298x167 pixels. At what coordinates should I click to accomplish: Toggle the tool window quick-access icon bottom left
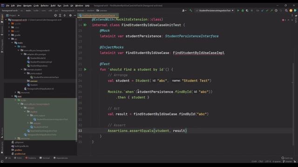[x=2, y=161]
